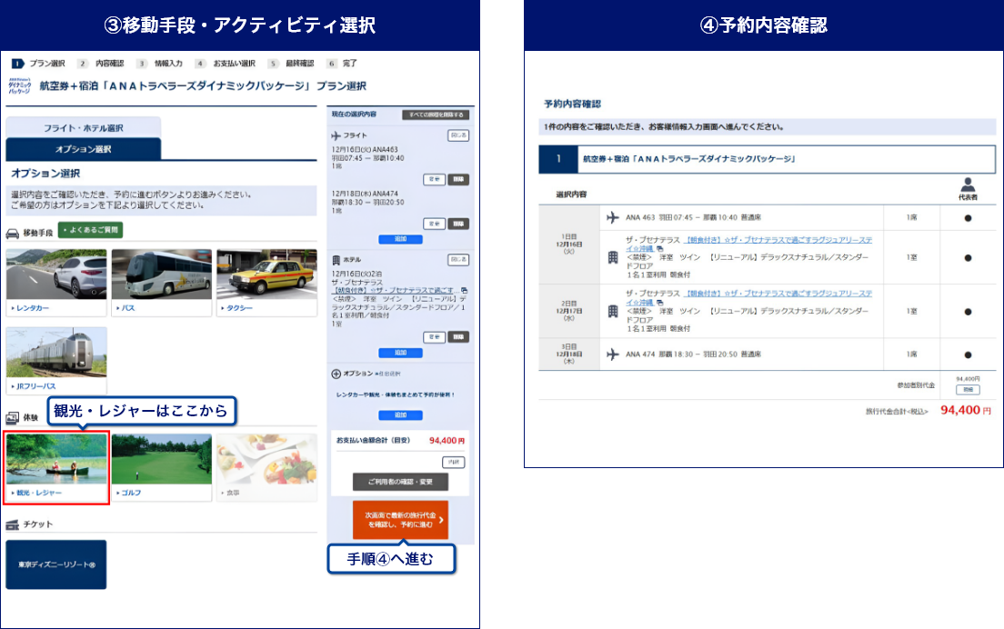The width and height of the screenshot is (1004, 629).
Task: Switch to フライト・ホテル選択 tab
Action: pyautogui.click(x=83, y=128)
